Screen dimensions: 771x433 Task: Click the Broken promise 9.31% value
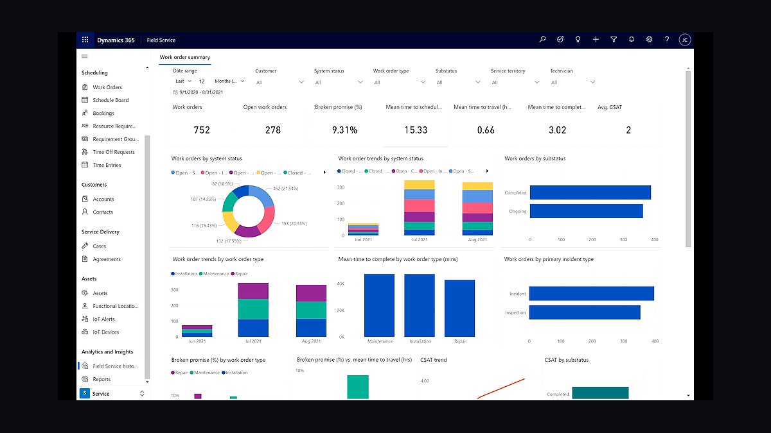coord(344,130)
